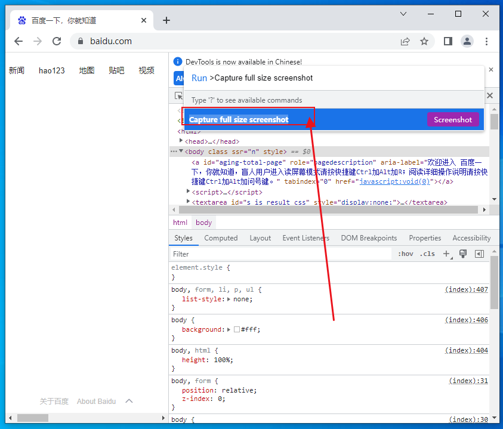Click the 关于百度 footer link

54,402
